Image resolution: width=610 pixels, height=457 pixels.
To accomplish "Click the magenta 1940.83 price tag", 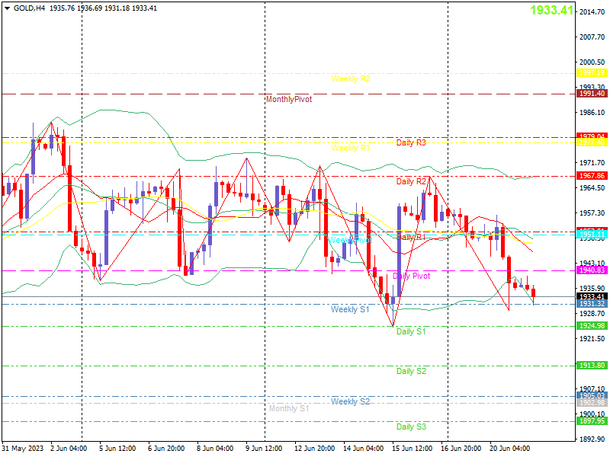I will pos(592,270).
